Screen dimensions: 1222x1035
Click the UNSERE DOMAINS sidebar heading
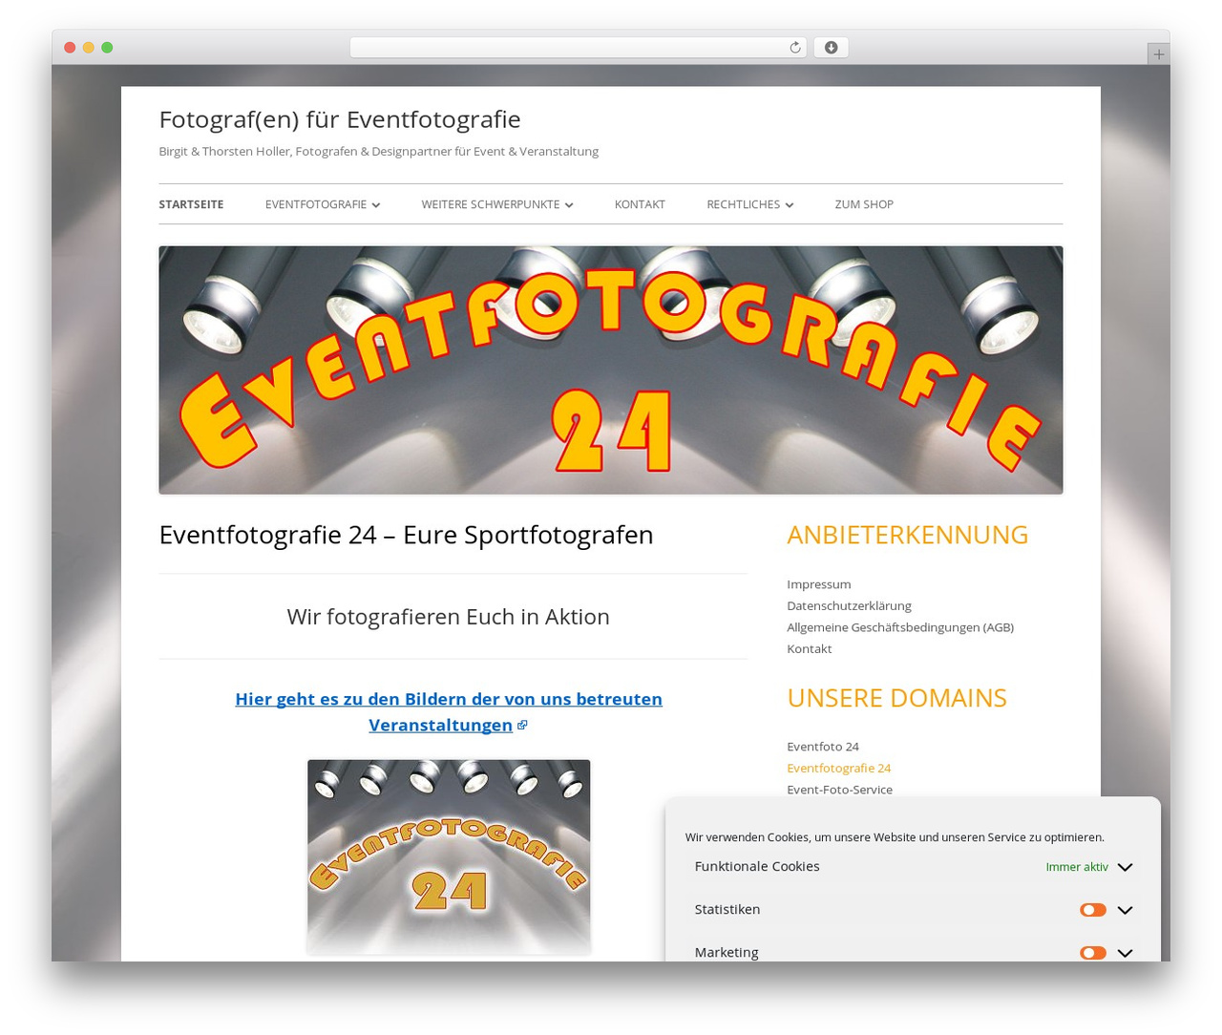tap(896, 698)
